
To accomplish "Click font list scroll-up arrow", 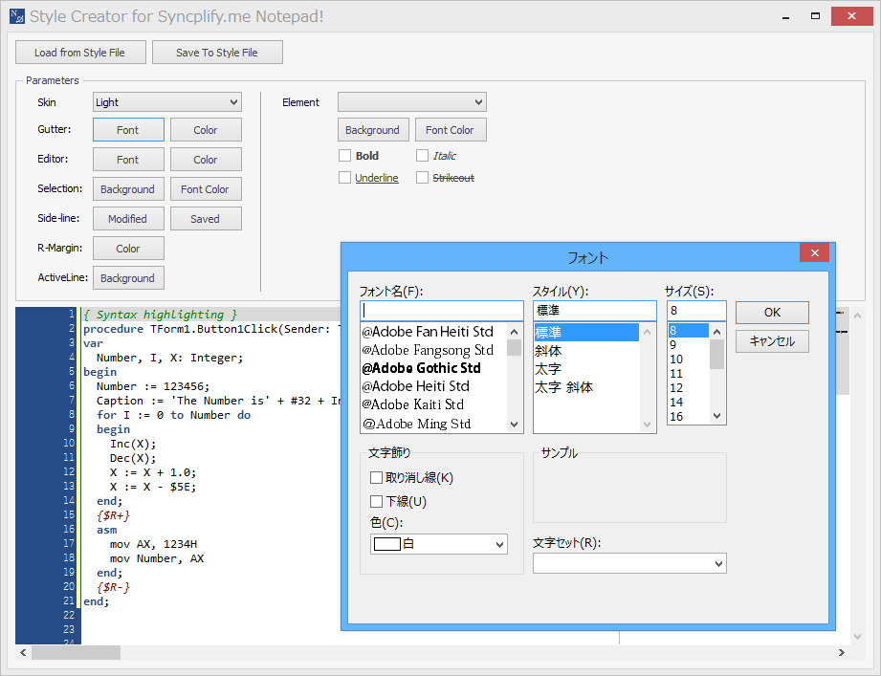I will (514, 331).
